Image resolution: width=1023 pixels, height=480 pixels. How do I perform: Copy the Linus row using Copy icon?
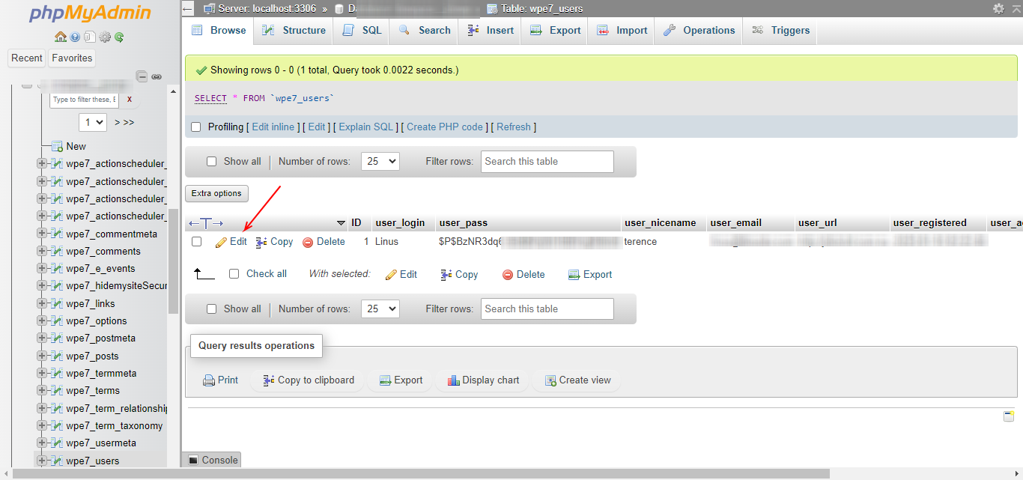pyautogui.click(x=261, y=242)
